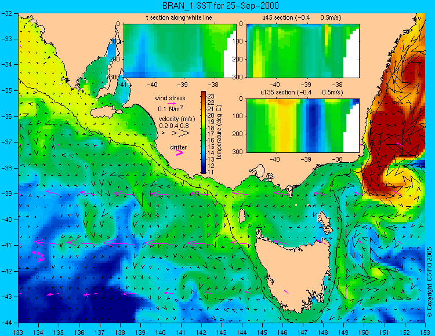Click the "-32" latitude tick label
The image size is (435, 336).
[x=6, y=13]
